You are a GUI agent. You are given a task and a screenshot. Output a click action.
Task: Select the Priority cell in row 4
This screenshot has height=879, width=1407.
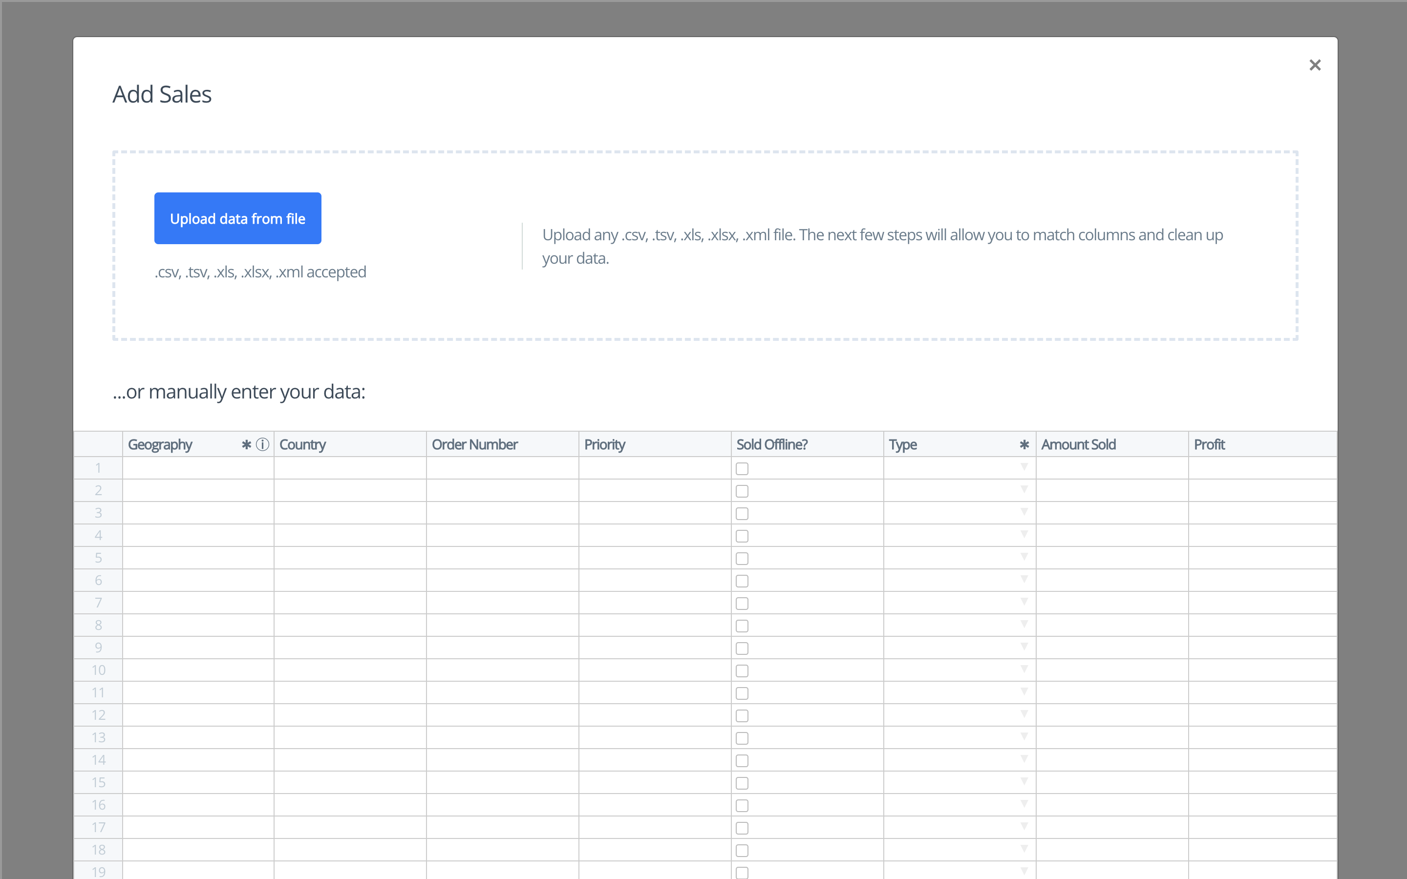click(655, 535)
